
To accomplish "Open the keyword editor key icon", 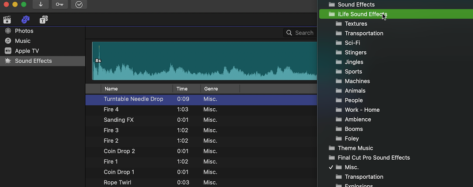I will click(x=60, y=4).
